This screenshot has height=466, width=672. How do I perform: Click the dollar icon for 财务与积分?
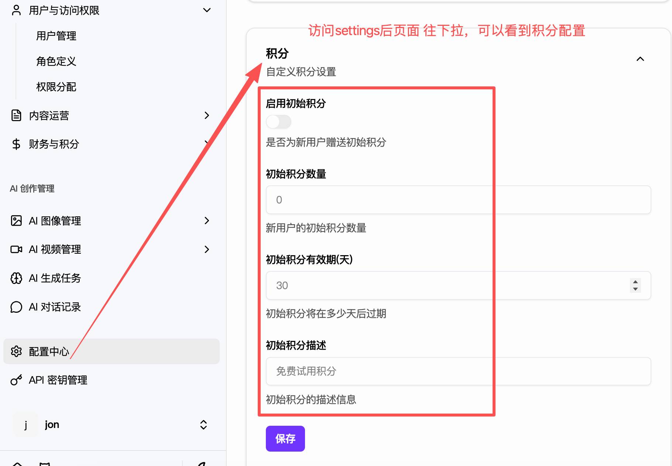pyautogui.click(x=16, y=144)
